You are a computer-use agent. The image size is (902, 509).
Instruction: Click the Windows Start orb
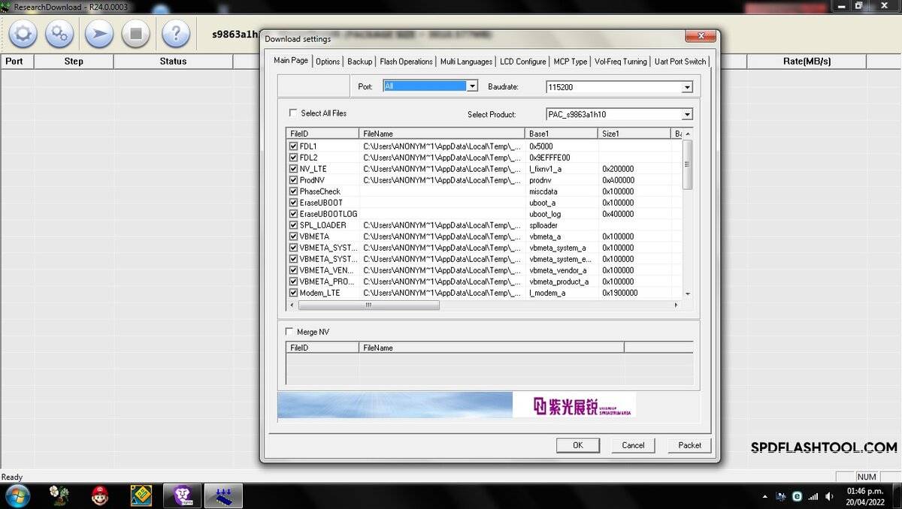(17, 495)
